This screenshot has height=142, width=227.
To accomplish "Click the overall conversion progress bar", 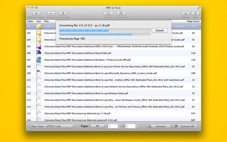I will [105, 34].
